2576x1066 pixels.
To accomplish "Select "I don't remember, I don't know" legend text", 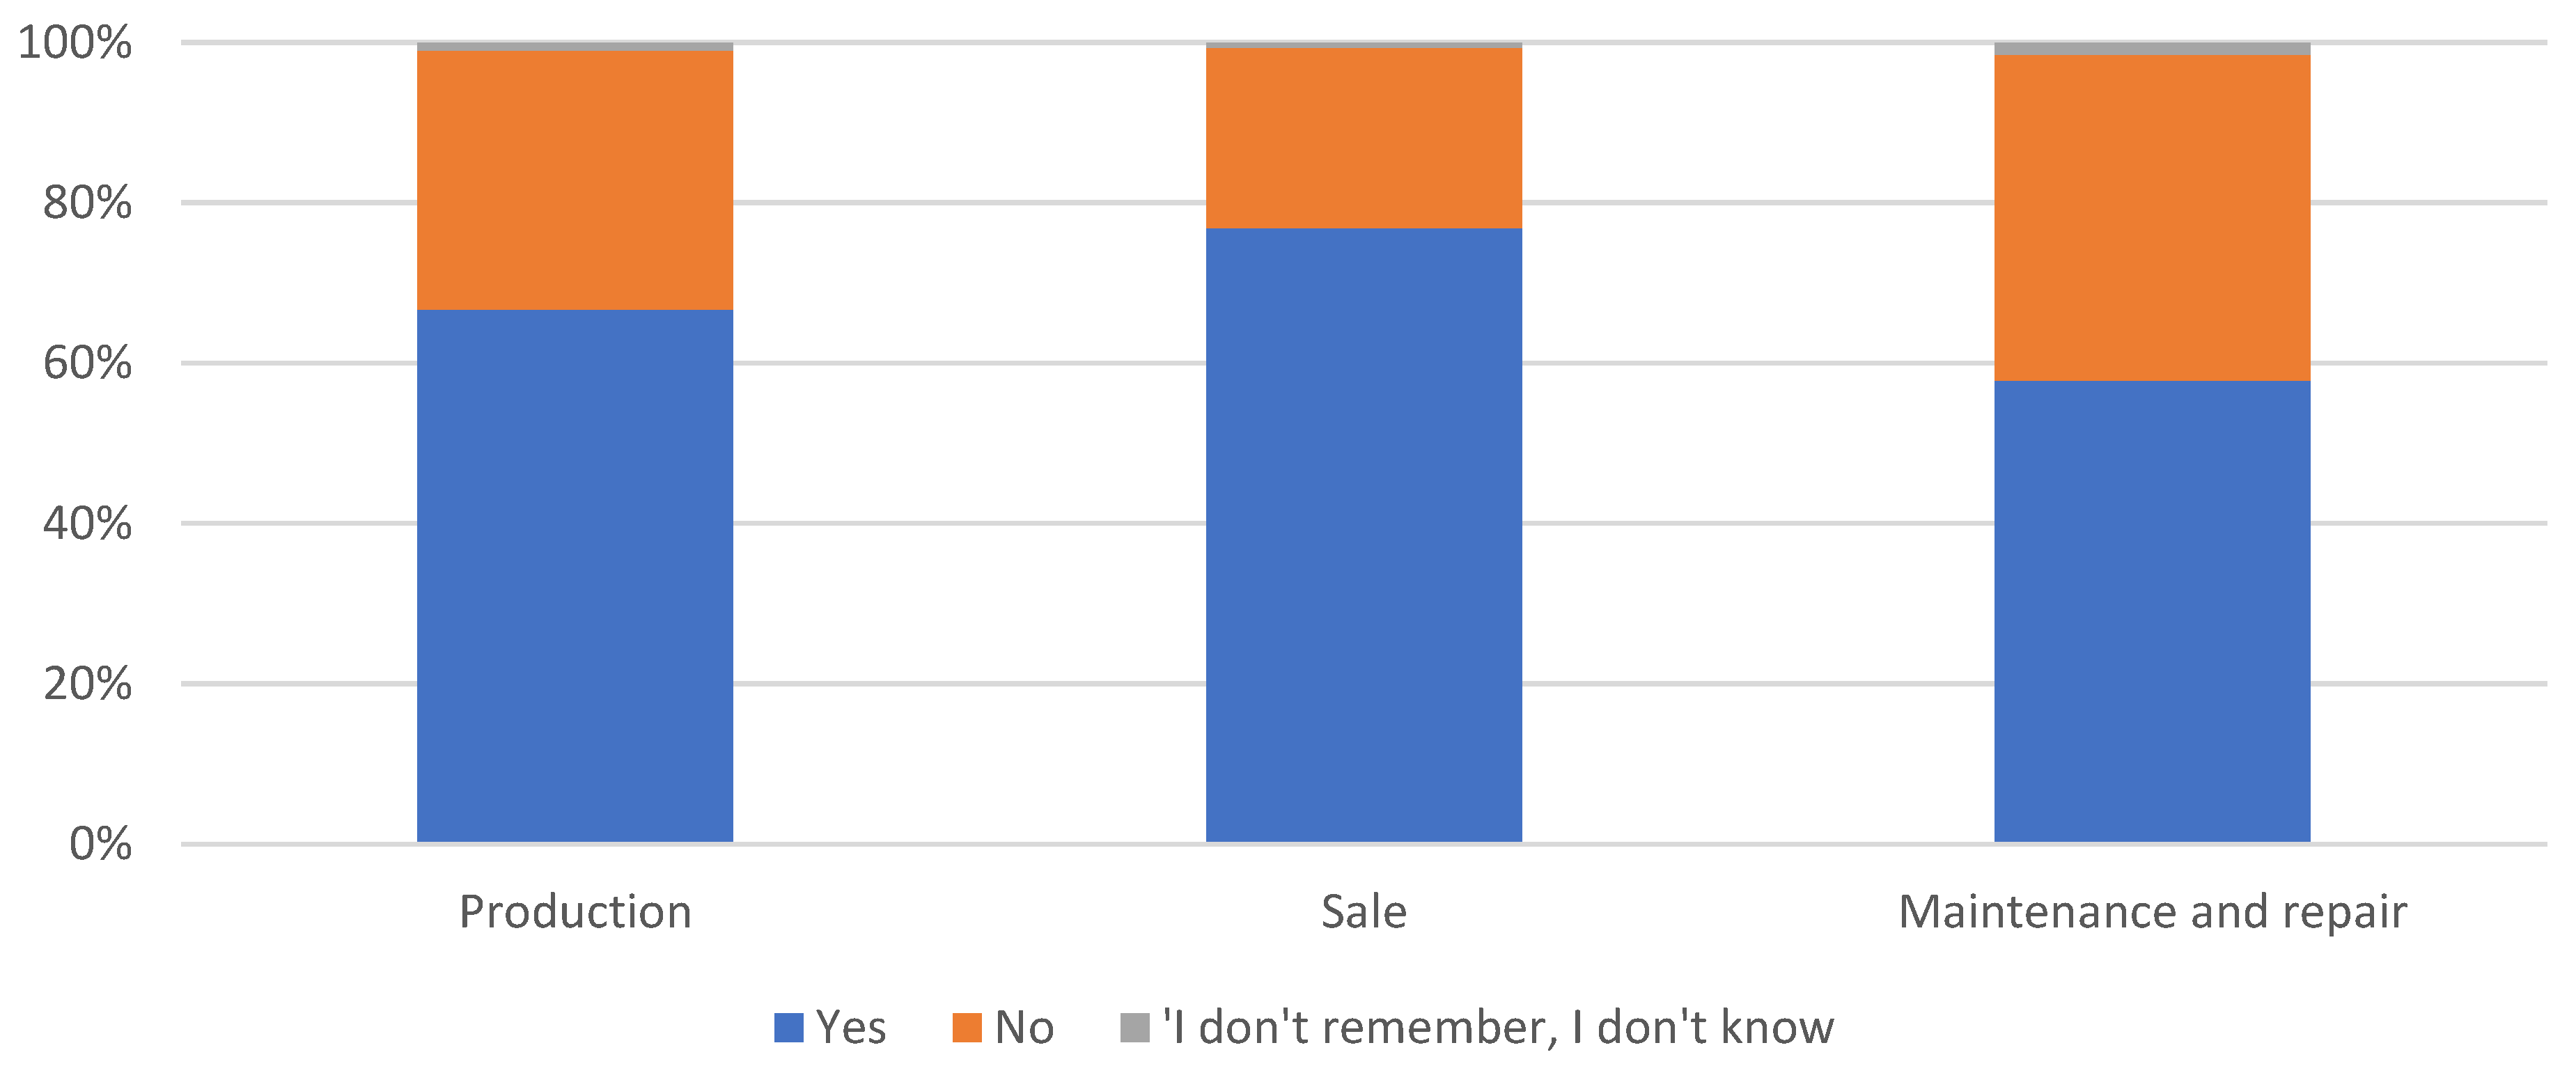I will pyautogui.click(x=1497, y=1027).
